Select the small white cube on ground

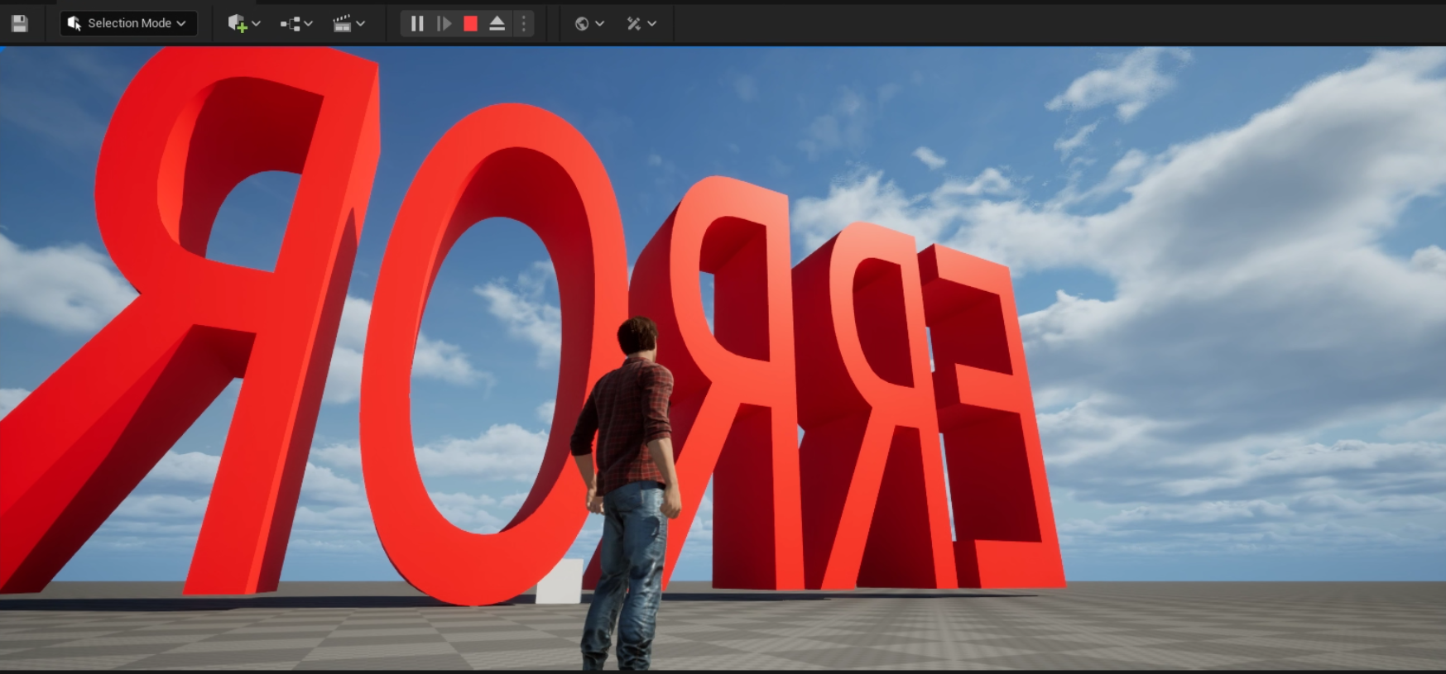(560, 582)
